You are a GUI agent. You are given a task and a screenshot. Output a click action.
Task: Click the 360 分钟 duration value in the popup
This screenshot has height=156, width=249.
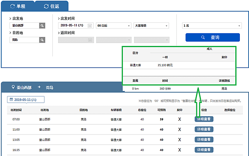point(165,89)
